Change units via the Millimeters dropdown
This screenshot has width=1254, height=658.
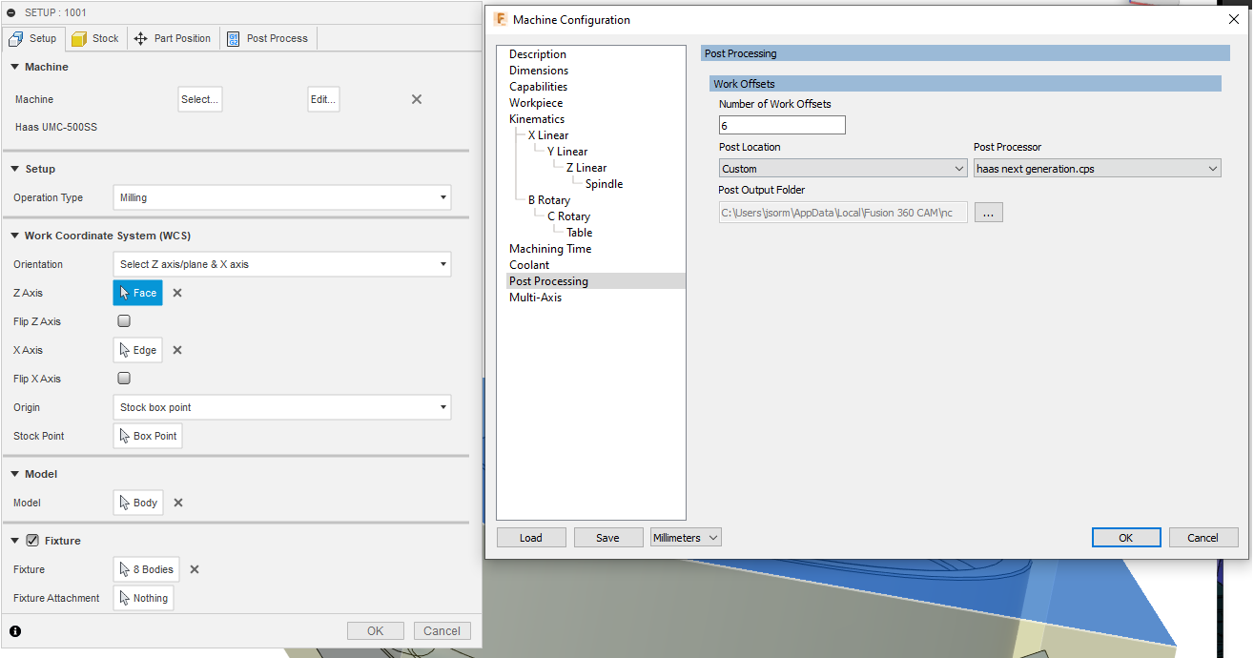(685, 537)
